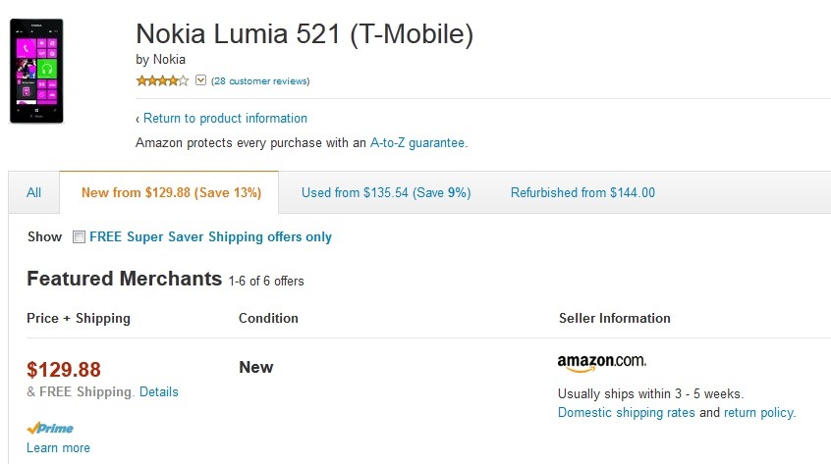Click Return to product information link
Image resolution: width=831 pixels, height=464 pixels.
(225, 118)
